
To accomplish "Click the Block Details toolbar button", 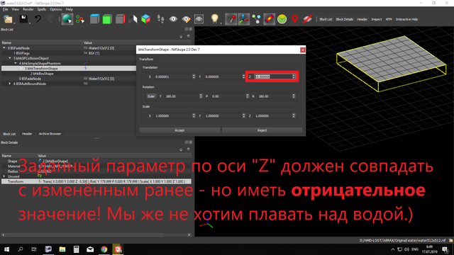I will 345,19.
